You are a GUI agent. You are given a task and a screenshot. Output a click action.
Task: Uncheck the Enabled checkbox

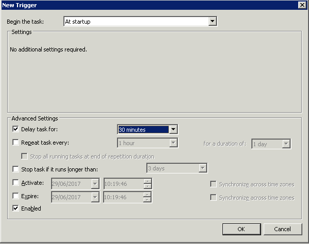15,208
